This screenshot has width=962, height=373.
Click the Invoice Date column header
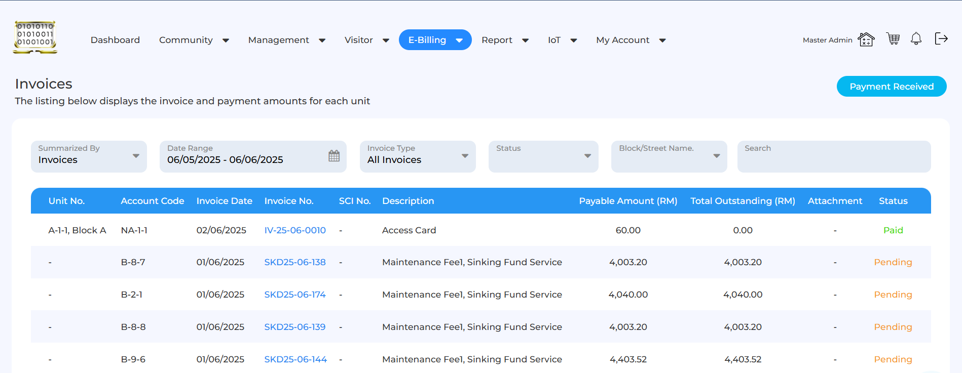tap(224, 201)
